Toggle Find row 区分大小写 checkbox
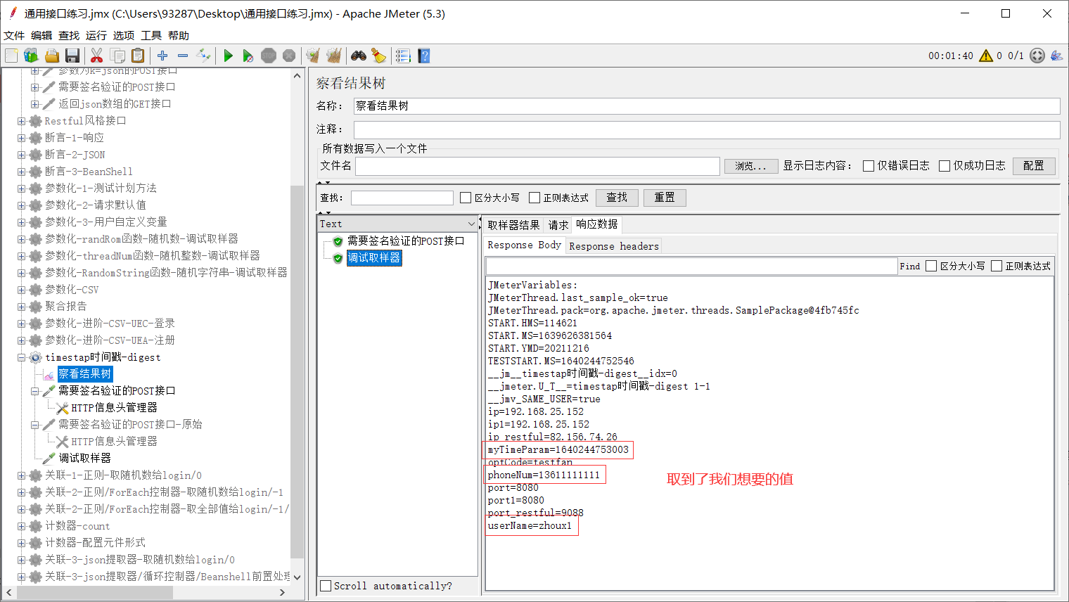 click(x=931, y=266)
